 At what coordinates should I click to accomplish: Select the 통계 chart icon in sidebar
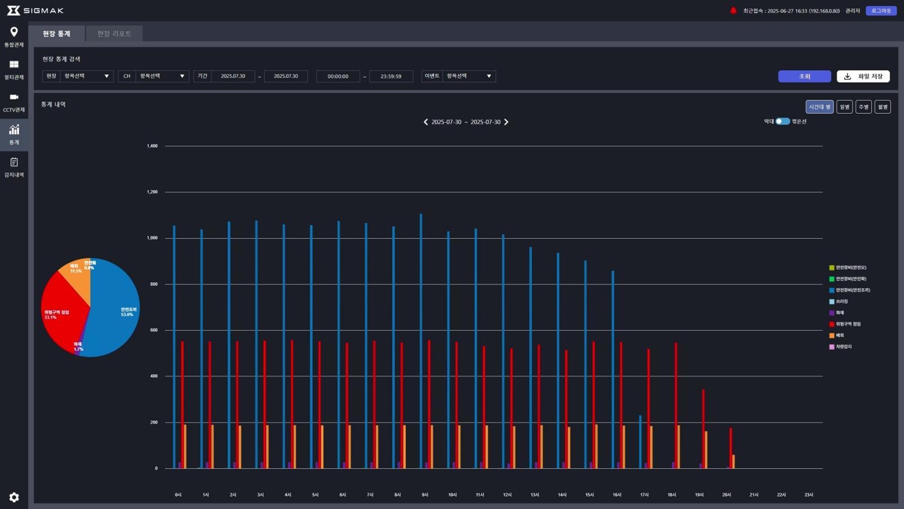14,130
